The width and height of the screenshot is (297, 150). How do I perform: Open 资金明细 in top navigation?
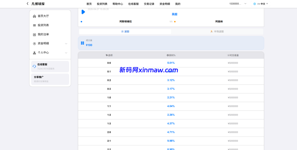(x=165, y=4)
